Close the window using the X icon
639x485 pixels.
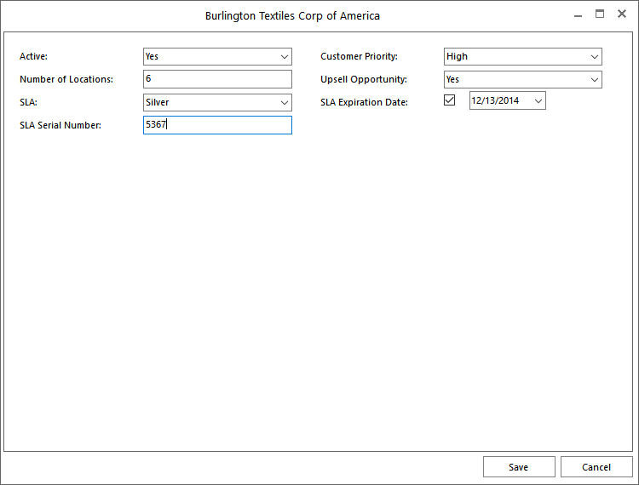click(x=622, y=14)
